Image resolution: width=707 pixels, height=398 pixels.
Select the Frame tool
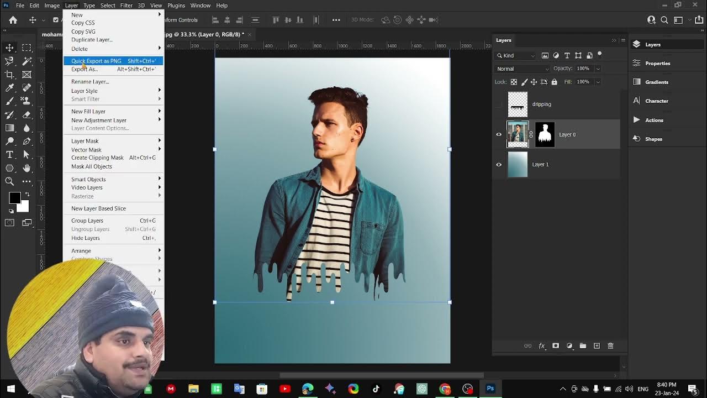(27, 74)
